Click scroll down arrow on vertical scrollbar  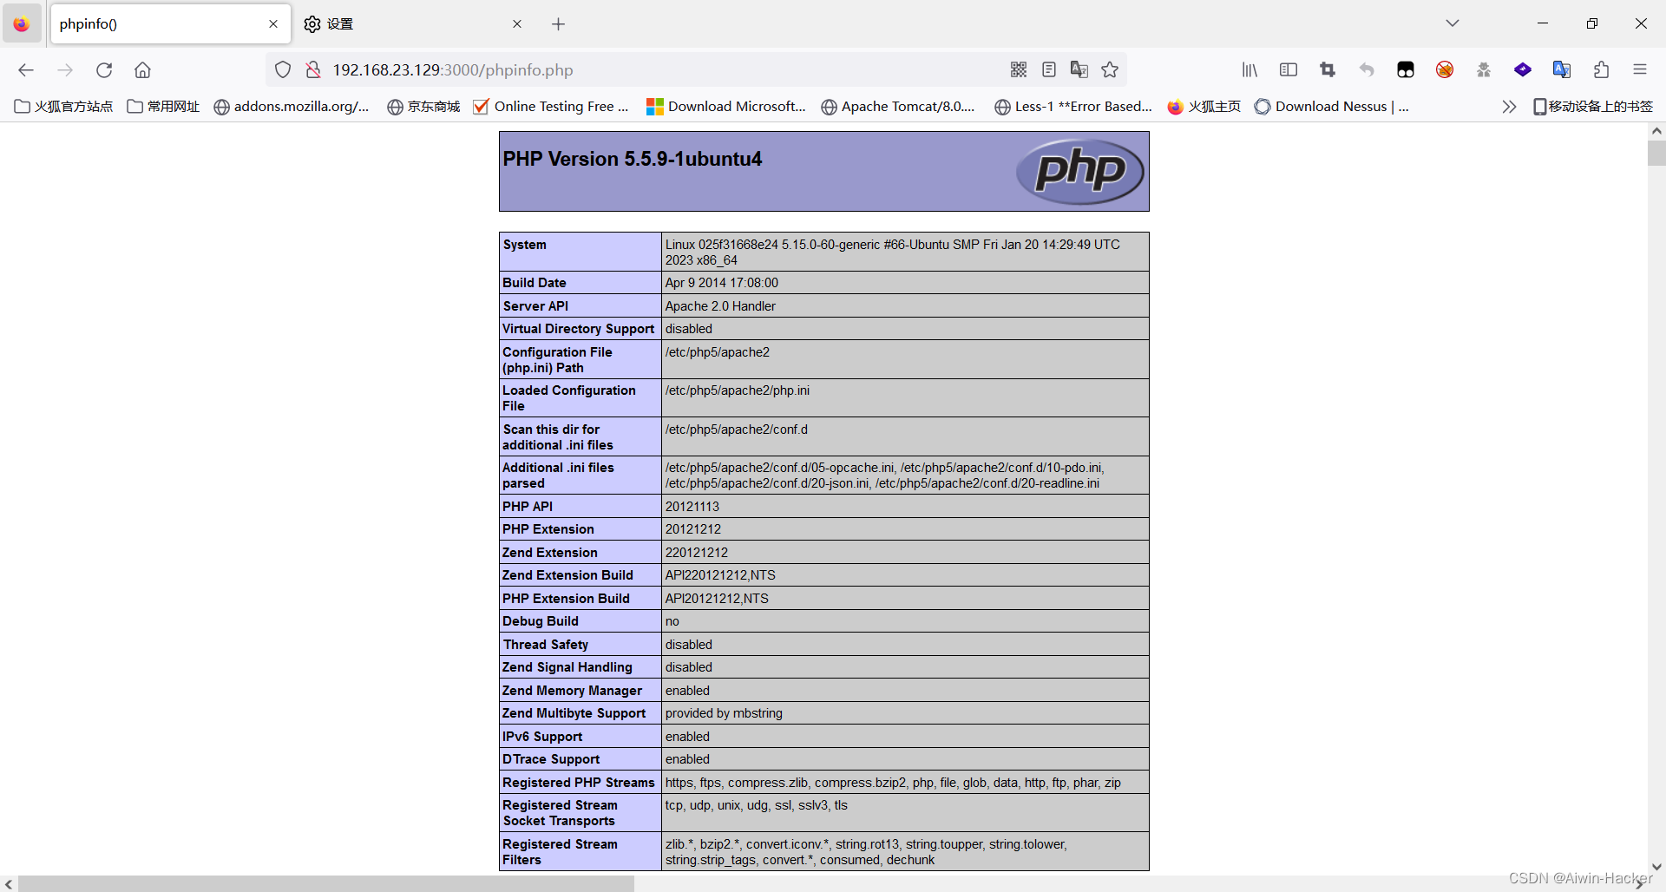click(x=1656, y=867)
